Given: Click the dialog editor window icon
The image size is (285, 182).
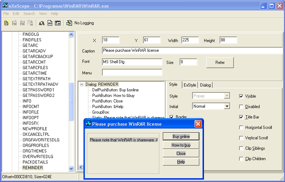Looking at the screenshot, I should coord(58,23).
